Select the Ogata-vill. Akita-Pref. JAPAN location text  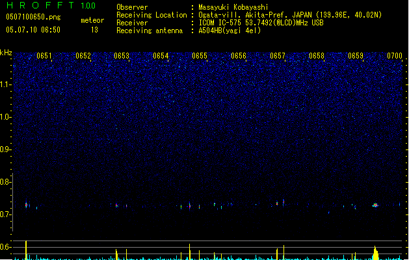coord(290,15)
